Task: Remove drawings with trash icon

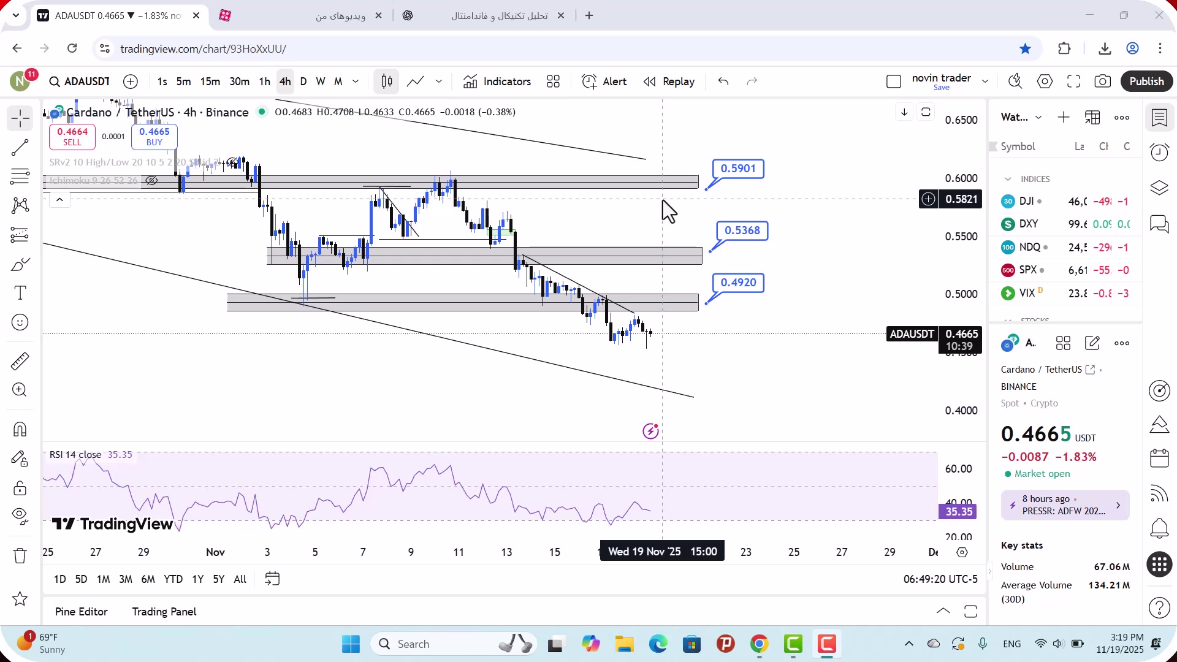Action: [x=20, y=556]
